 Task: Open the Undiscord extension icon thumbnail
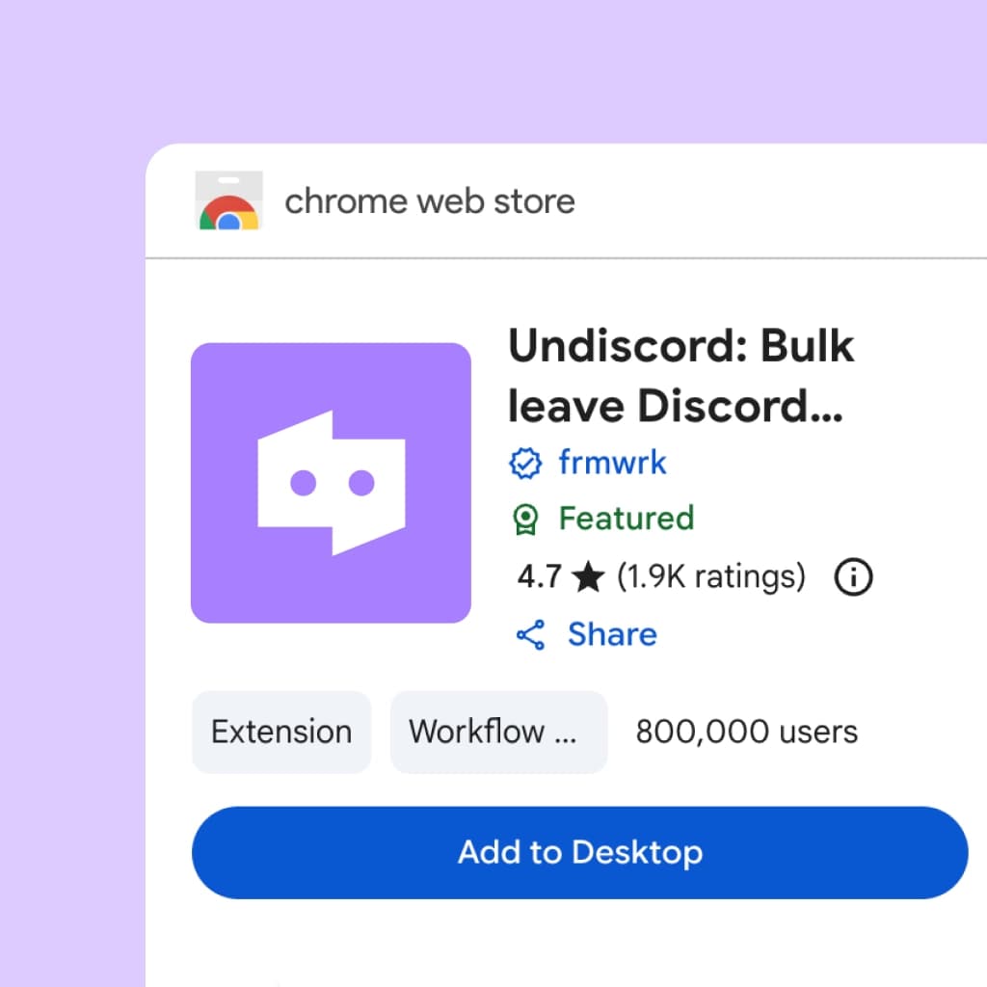[331, 482]
